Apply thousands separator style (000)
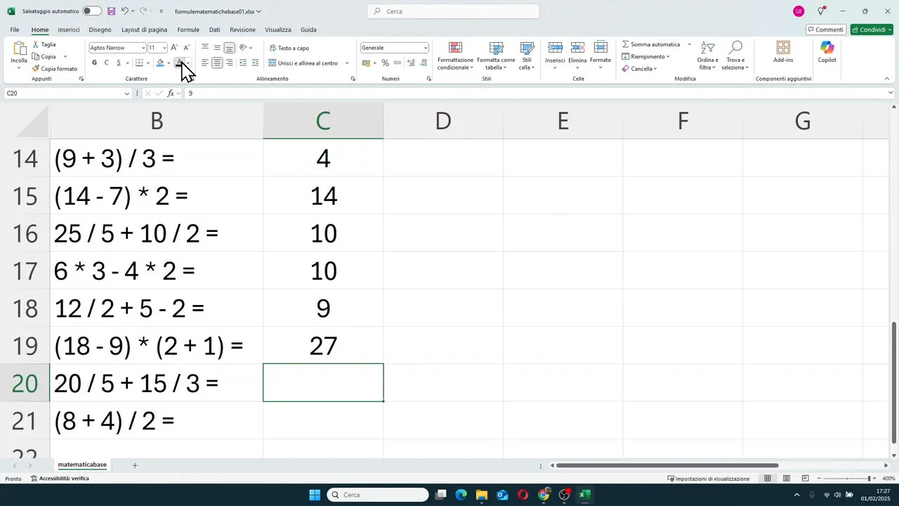The width and height of the screenshot is (899, 506). tap(398, 63)
